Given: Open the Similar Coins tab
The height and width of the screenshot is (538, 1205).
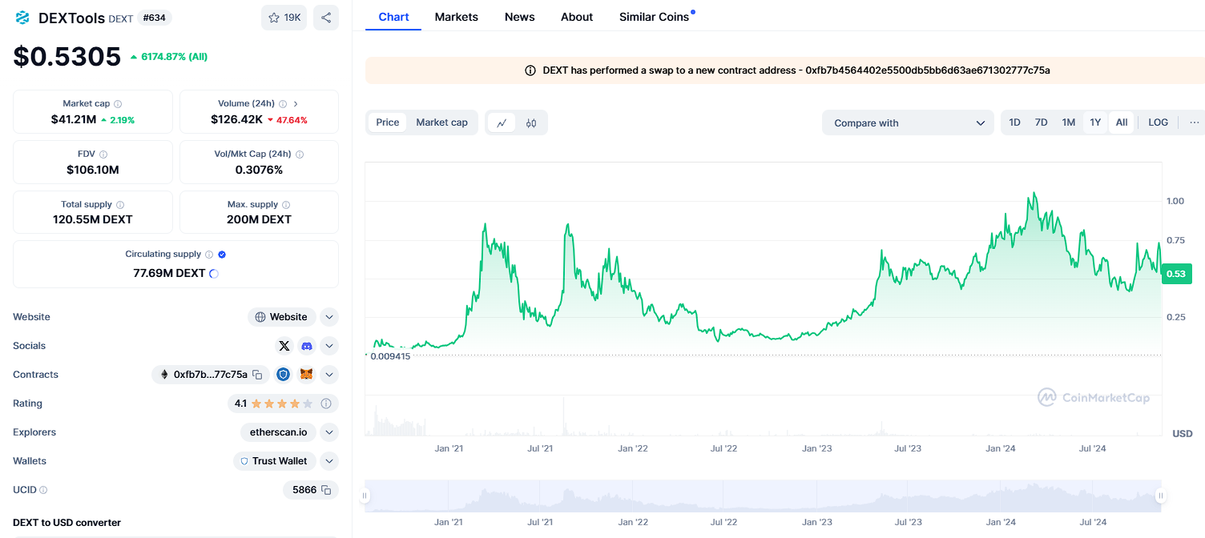Looking at the screenshot, I should coord(655,17).
